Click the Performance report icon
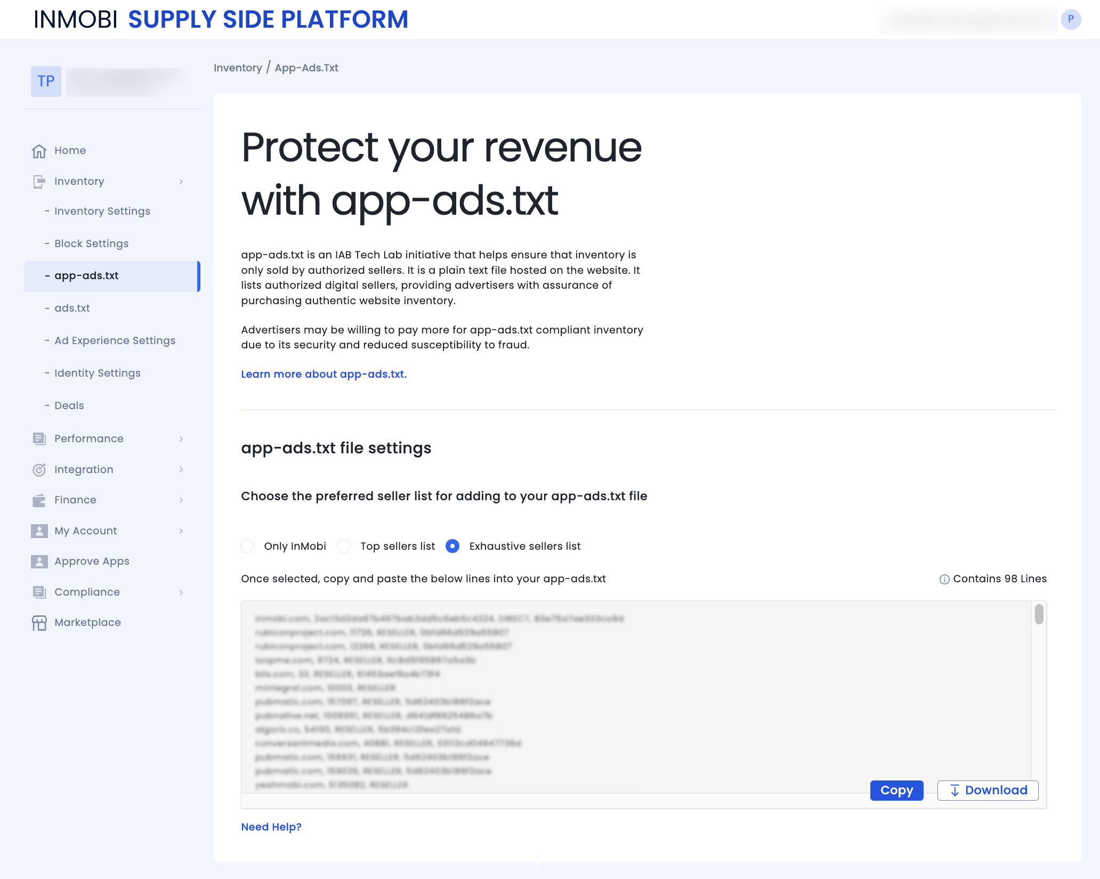This screenshot has width=1100, height=879. pyautogui.click(x=39, y=438)
